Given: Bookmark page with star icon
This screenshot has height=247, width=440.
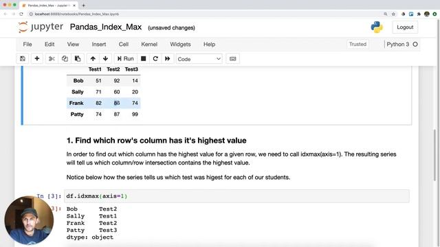Looking at the screenshot, I should (393, 14).
